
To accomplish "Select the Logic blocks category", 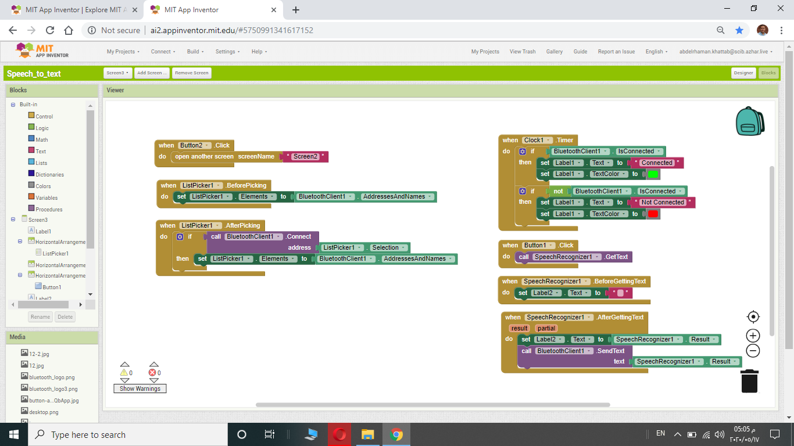I will 42,128.
